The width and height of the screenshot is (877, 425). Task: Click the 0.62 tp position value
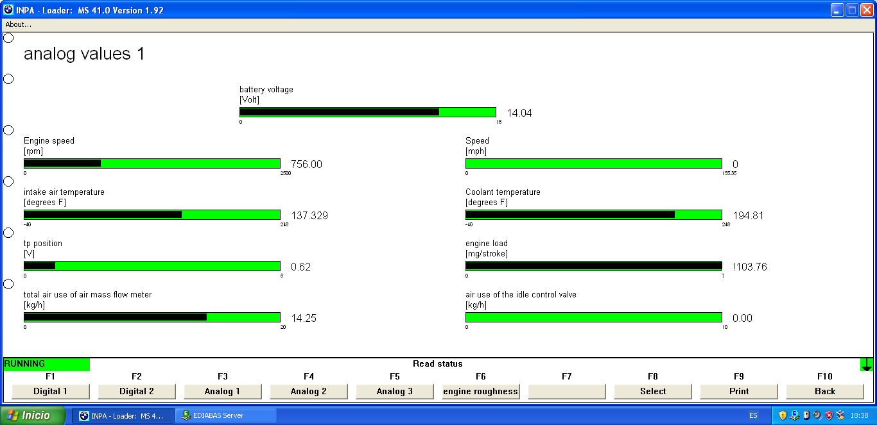pos(301,267)
